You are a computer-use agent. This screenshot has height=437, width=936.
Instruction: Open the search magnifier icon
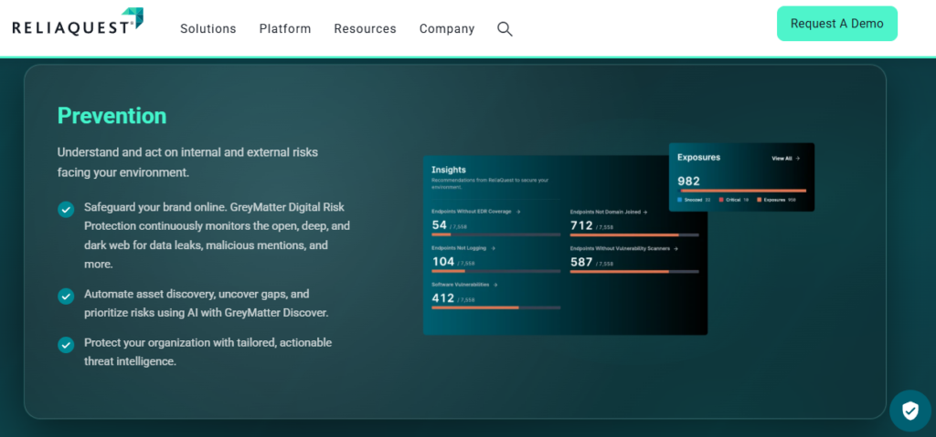[505, 28]
